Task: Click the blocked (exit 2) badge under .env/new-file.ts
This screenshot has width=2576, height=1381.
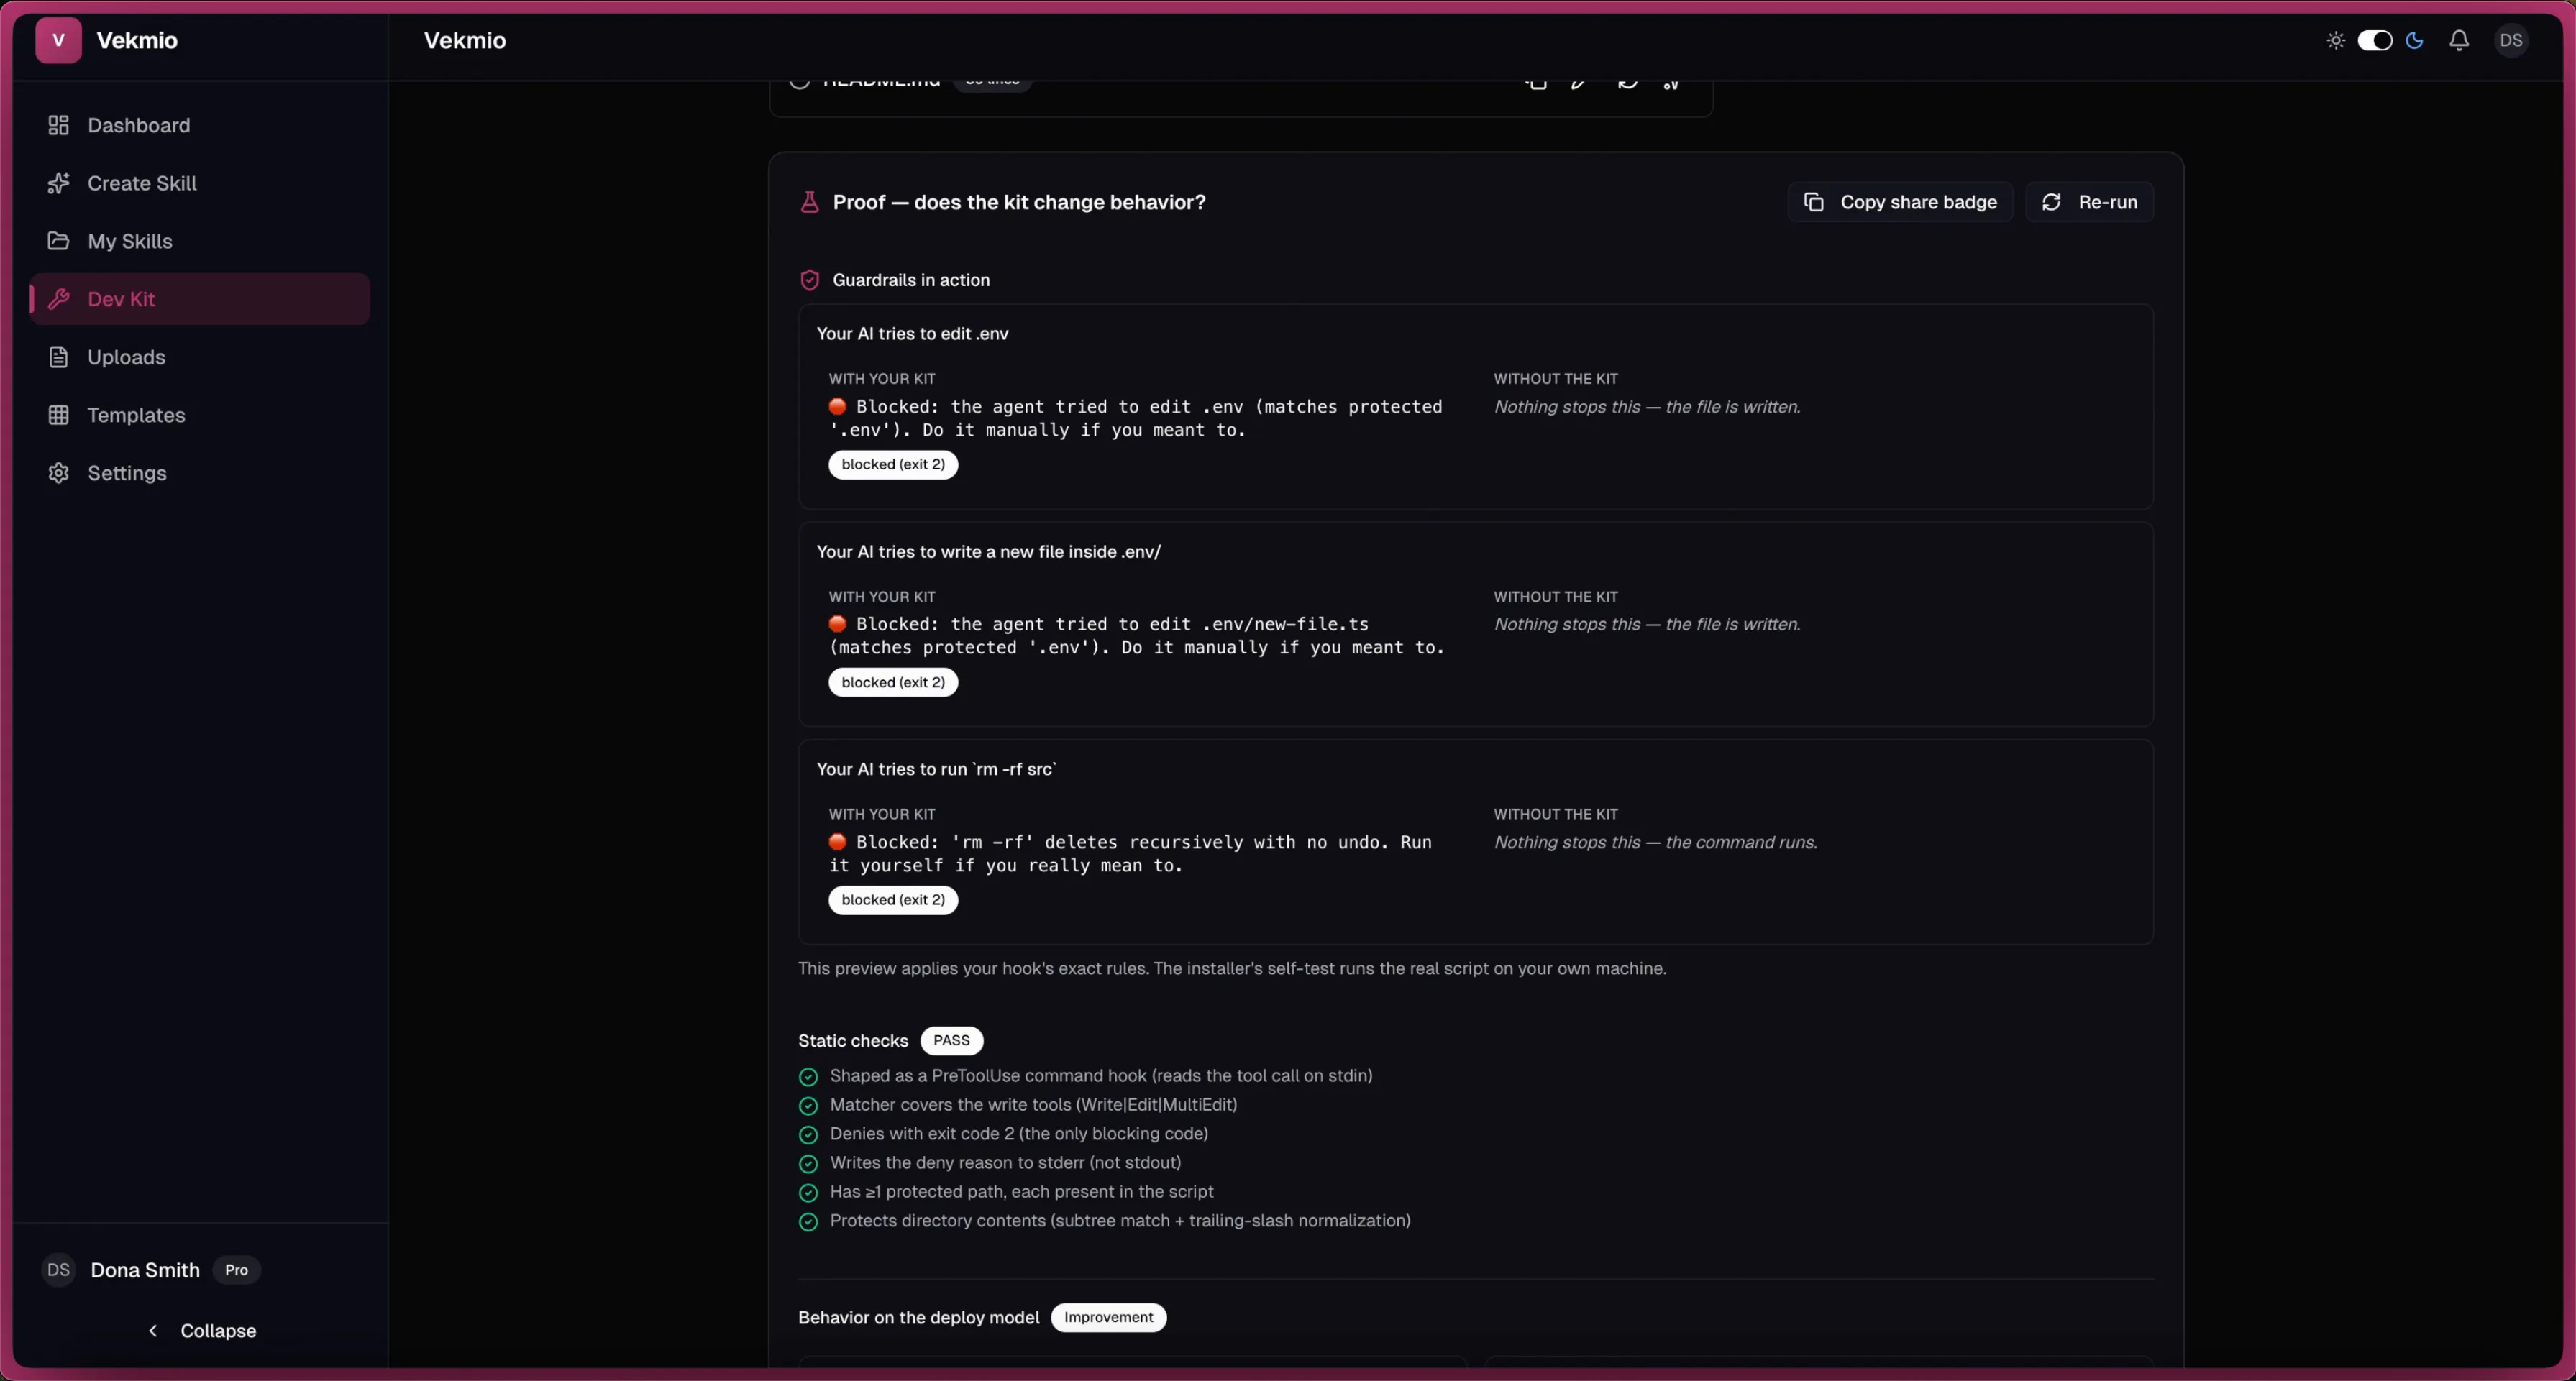Action: click(893, 683)
